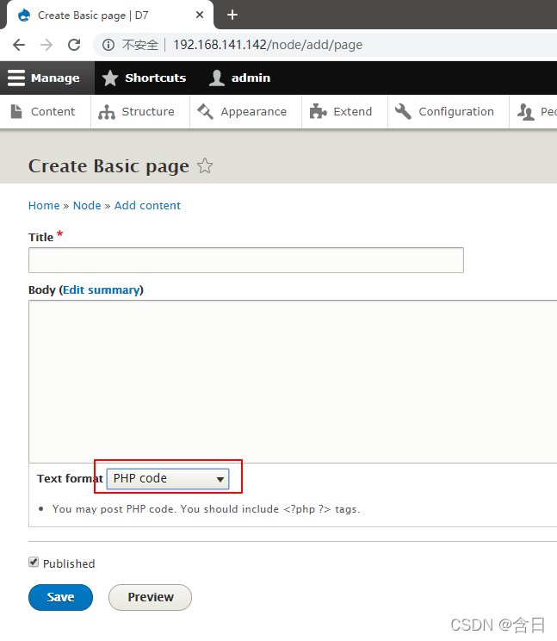Reload the page with refresh icon
This screenshot has width=557, height=641.
(74, 45)
